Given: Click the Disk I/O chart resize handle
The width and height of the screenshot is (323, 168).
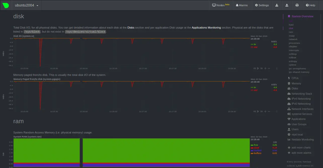Looking at the screenshot, I should pos(277,68).
